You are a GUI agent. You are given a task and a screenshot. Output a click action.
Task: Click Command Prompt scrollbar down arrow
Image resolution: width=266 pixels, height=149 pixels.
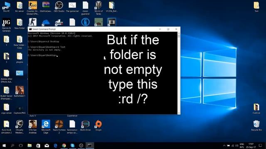click(179, 113)
